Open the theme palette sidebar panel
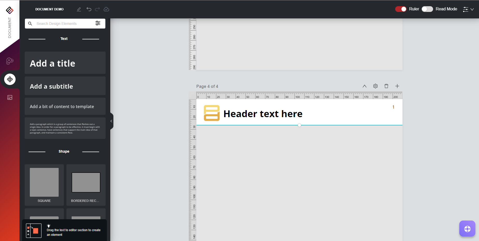479x241 pixels. pyautogui.click(x=10, y=61)
